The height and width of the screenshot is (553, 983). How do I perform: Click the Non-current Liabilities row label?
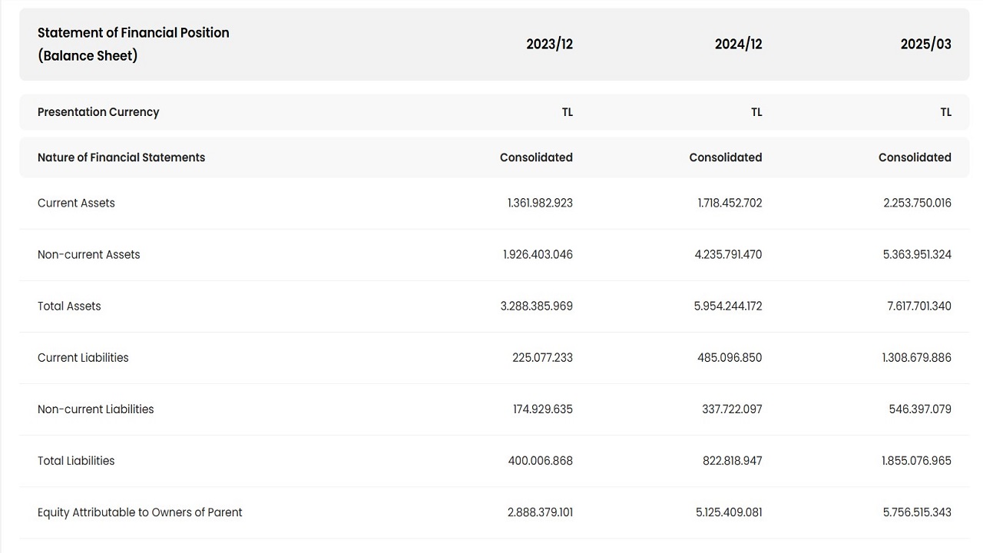(96, 409)
